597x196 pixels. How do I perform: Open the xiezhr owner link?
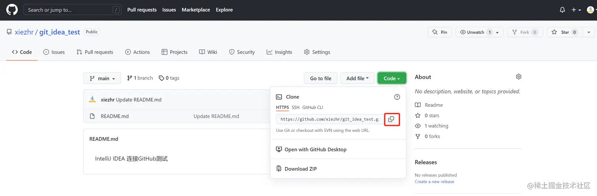tap(24, 32)
